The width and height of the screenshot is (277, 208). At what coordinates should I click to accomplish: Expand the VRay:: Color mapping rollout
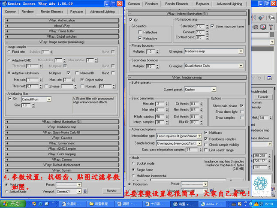[x=62, y=154]
